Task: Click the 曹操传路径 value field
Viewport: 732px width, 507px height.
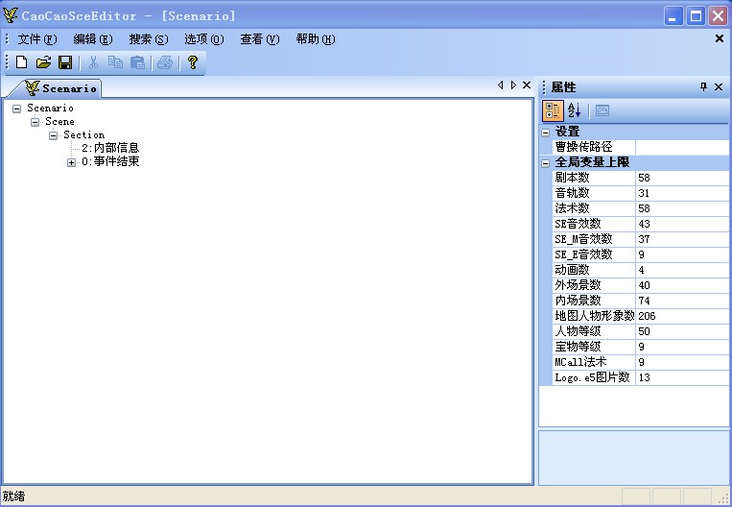Action: pyautogui.click(x=682, y=147)
